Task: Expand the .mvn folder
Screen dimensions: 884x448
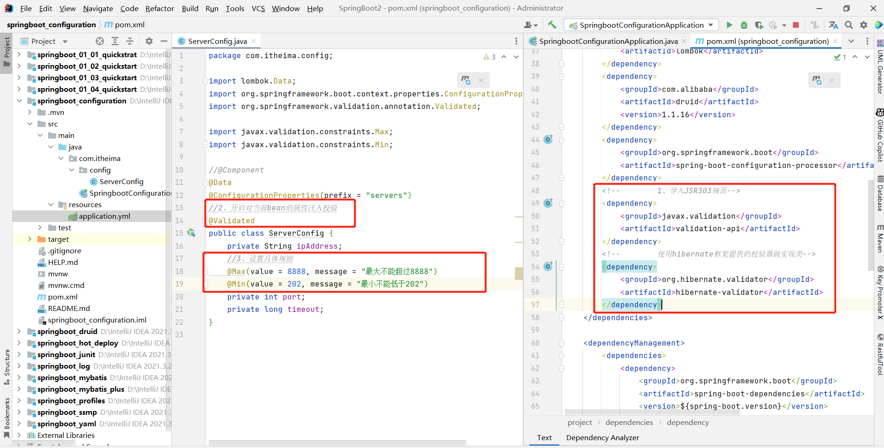Action: [30, 112]
